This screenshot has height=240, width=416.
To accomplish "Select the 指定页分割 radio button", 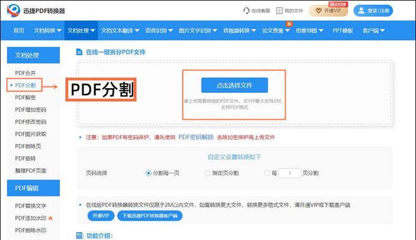I will [x=208, y=173].
